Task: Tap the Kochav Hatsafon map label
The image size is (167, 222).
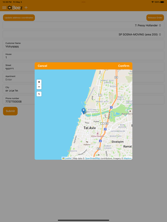Action: (92, 111)
